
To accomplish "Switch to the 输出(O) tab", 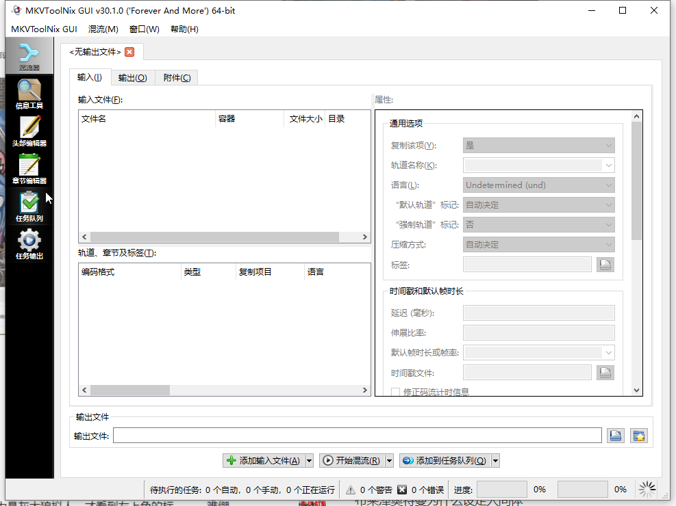I will 132,77.
